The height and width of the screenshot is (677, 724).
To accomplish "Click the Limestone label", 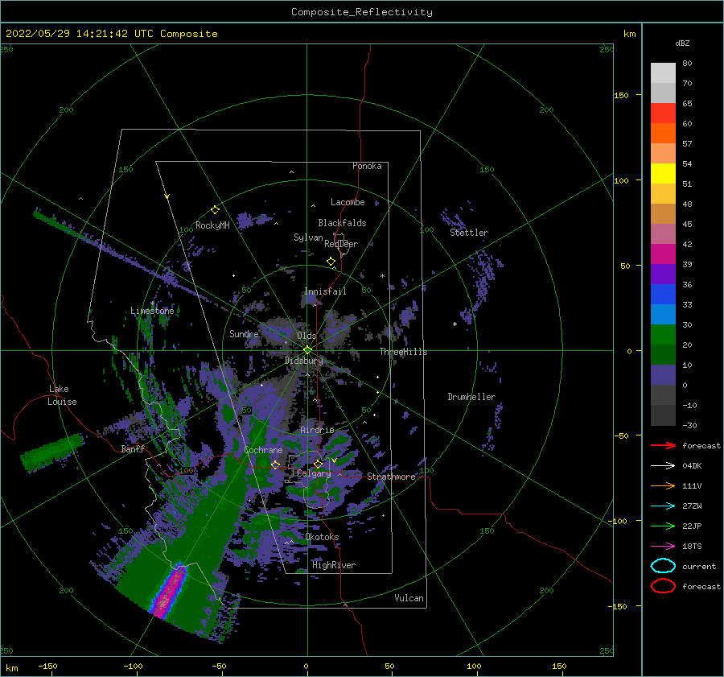I will (x=152, y=311).
